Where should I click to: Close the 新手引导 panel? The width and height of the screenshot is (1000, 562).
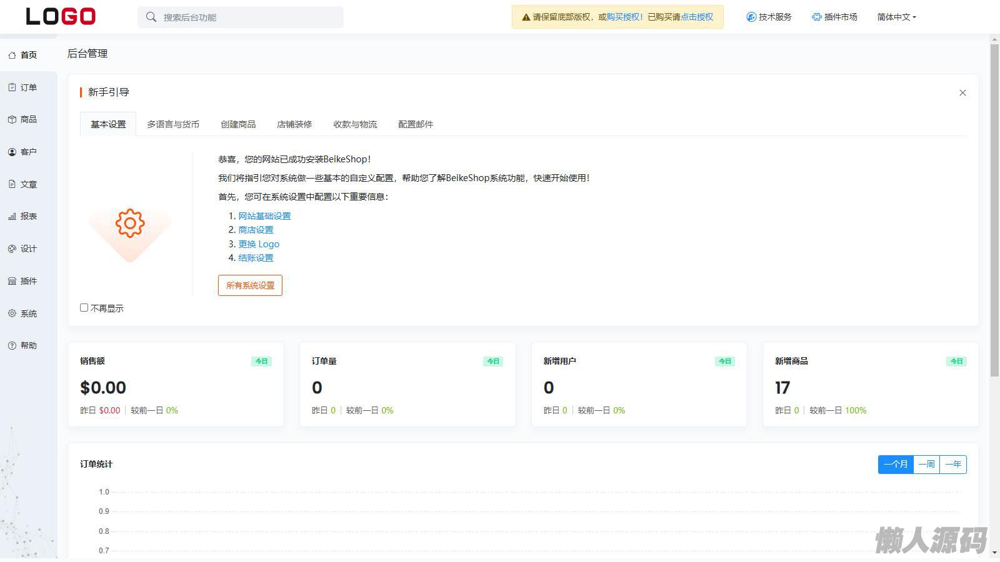pyautogui.click(x=962, y=93)
